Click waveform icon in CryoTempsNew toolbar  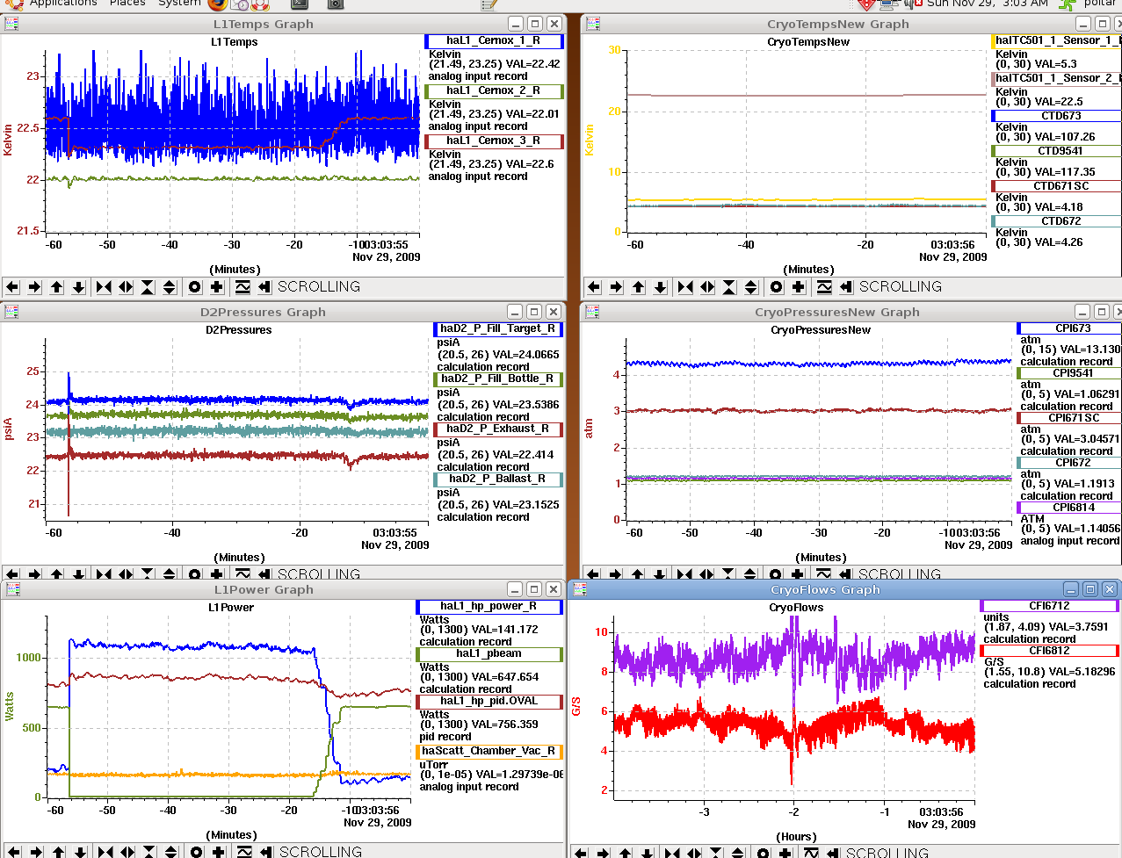pyautogui.click(x=824, y=287)
